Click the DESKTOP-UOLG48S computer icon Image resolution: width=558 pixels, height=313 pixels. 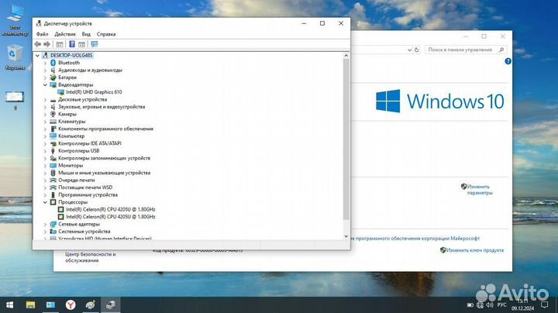click(x=45, y=55)
